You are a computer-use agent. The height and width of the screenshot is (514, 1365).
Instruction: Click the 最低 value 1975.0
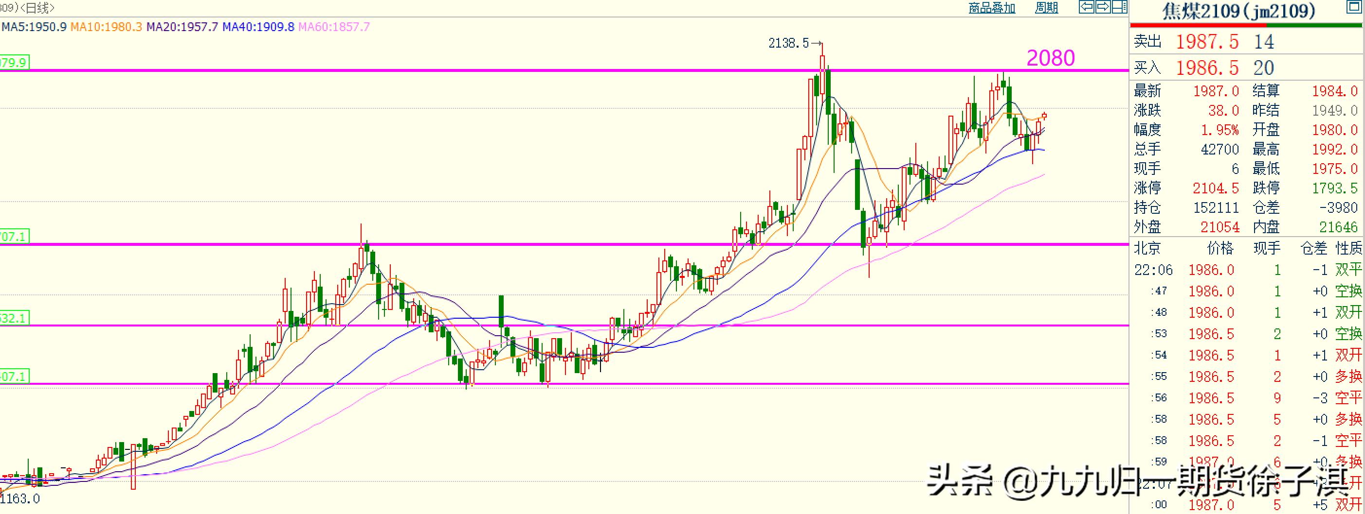tap(1334, 169)
